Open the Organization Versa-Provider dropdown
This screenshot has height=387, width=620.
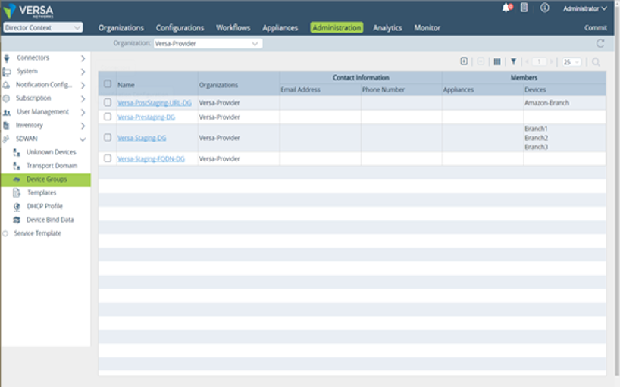tap(208, 43)
